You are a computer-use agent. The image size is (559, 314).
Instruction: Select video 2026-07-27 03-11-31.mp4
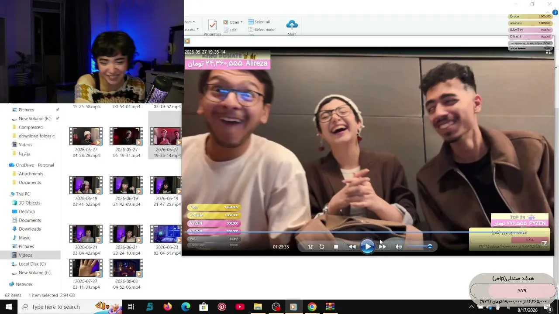click(86, 274)
